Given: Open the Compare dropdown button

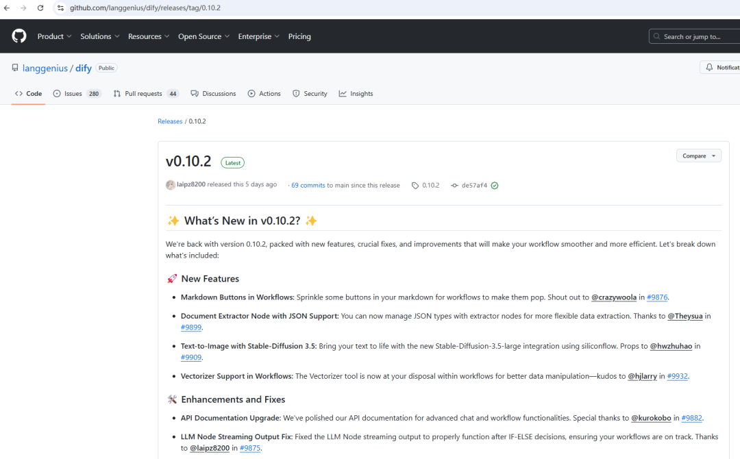Looking at the screenshot, I should click(698, 156).
